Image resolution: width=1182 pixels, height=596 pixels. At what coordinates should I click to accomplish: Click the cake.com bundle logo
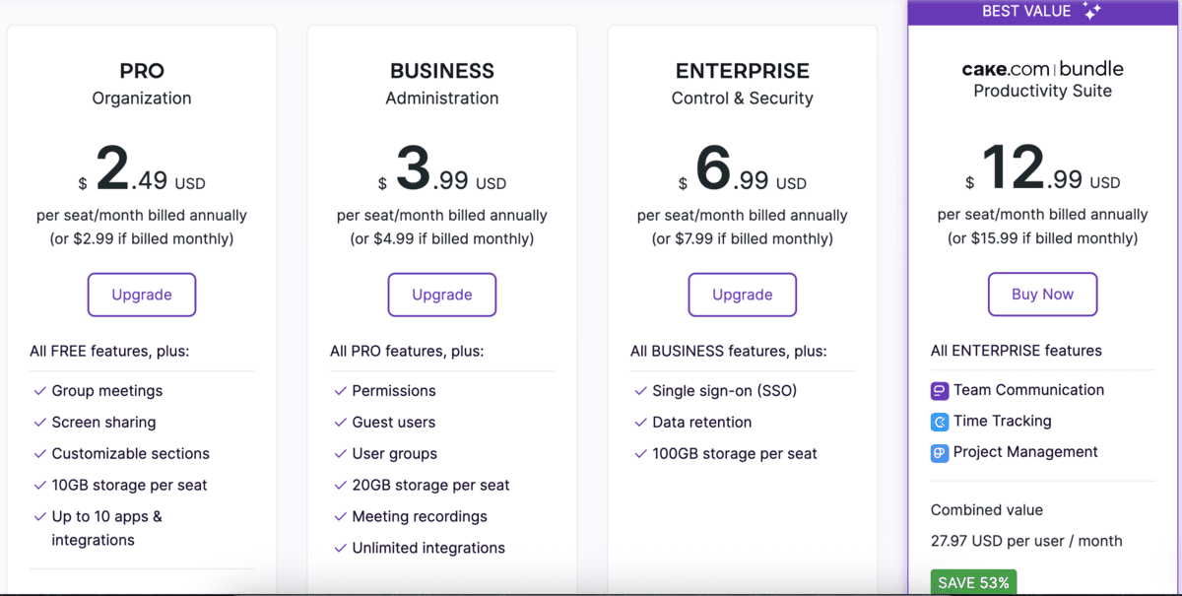pos(1042,69)
